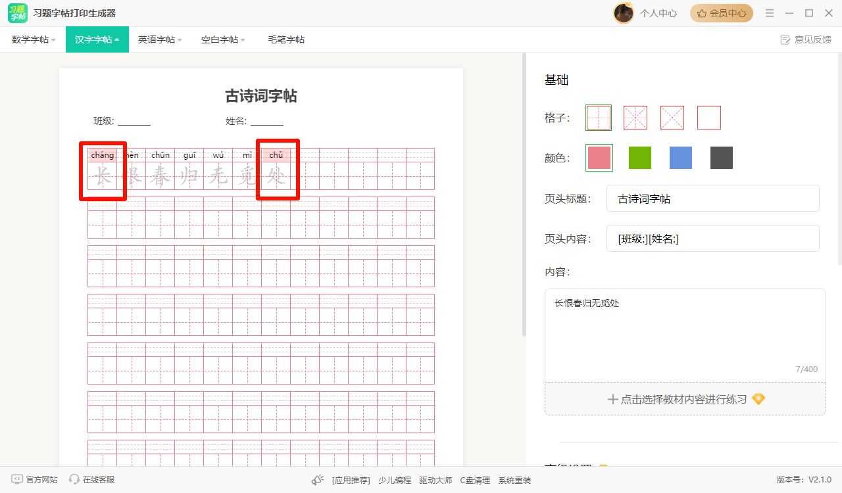Click the preview pane vertical scrollbar
This screenshot has width=842, height=493.
tap(524, 195)
